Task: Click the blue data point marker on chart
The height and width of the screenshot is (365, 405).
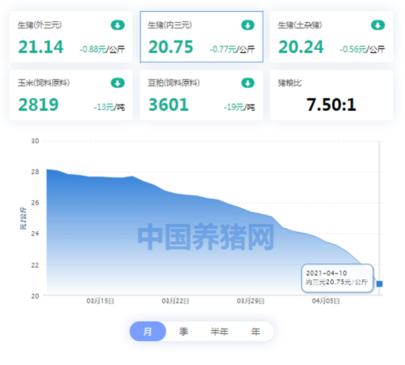Action: pyautogui.click(x=379, y=284)
